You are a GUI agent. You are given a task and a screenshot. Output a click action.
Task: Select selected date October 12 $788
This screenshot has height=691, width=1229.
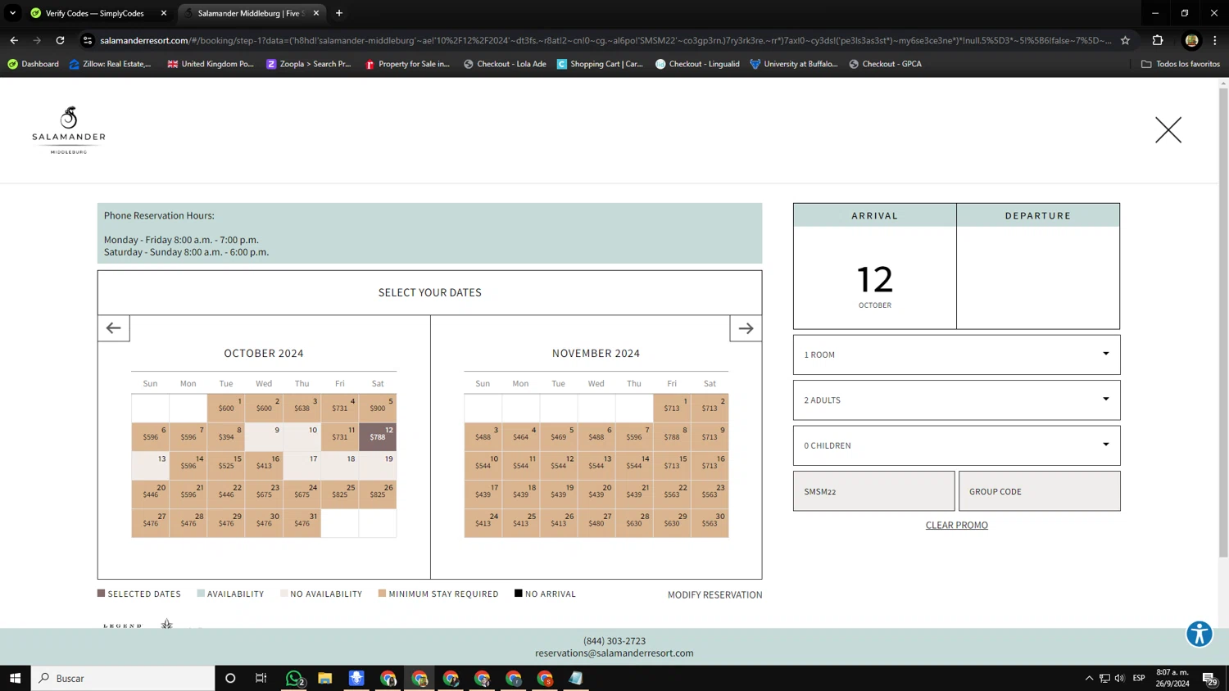[x=378, y=436]
